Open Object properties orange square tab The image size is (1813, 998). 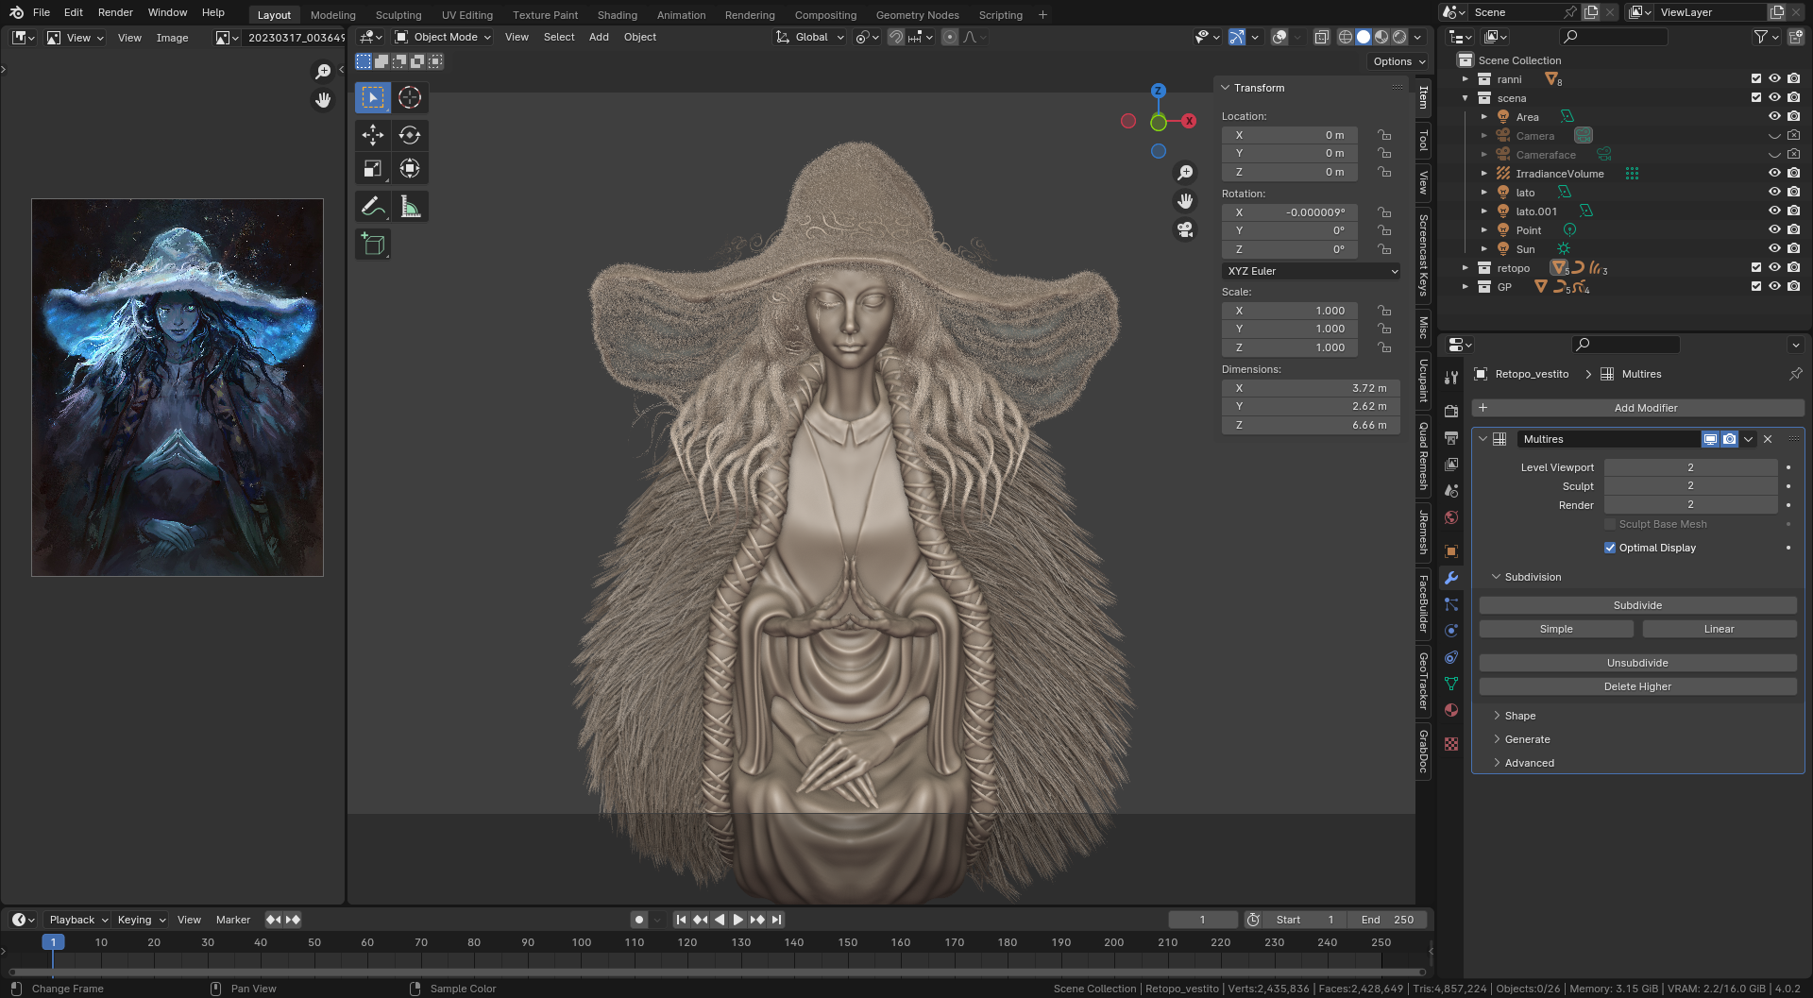click(1451, 551)
